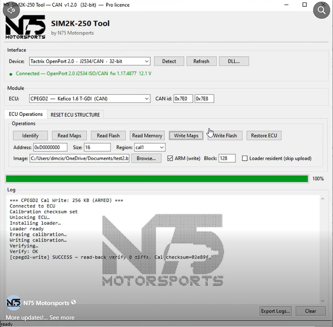Expand the post with See more

[62, 318]
